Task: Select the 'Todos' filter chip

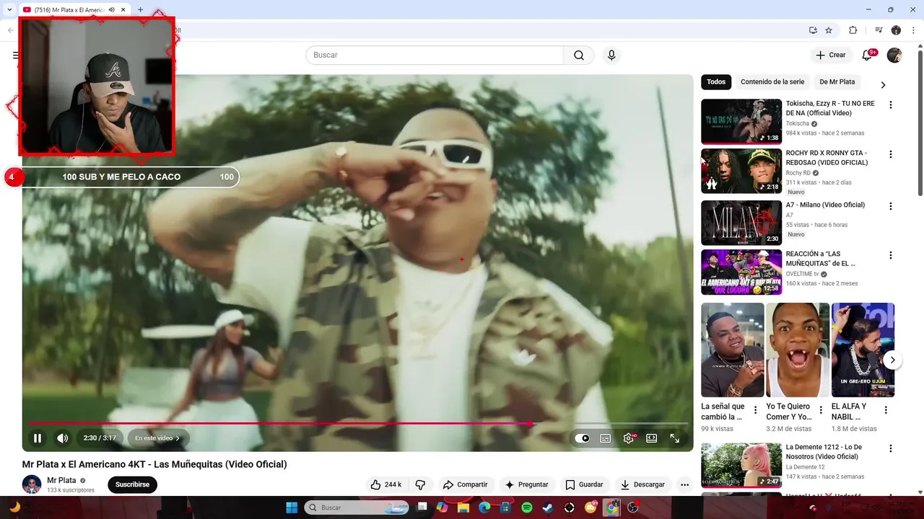Action: tap(716, 82)
